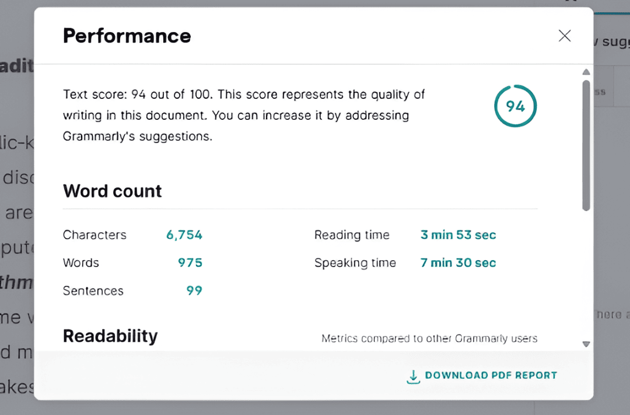Click the Speaking time label
Image resolution: width=630 pixels, height=415 pixels.
click(355, 263)
